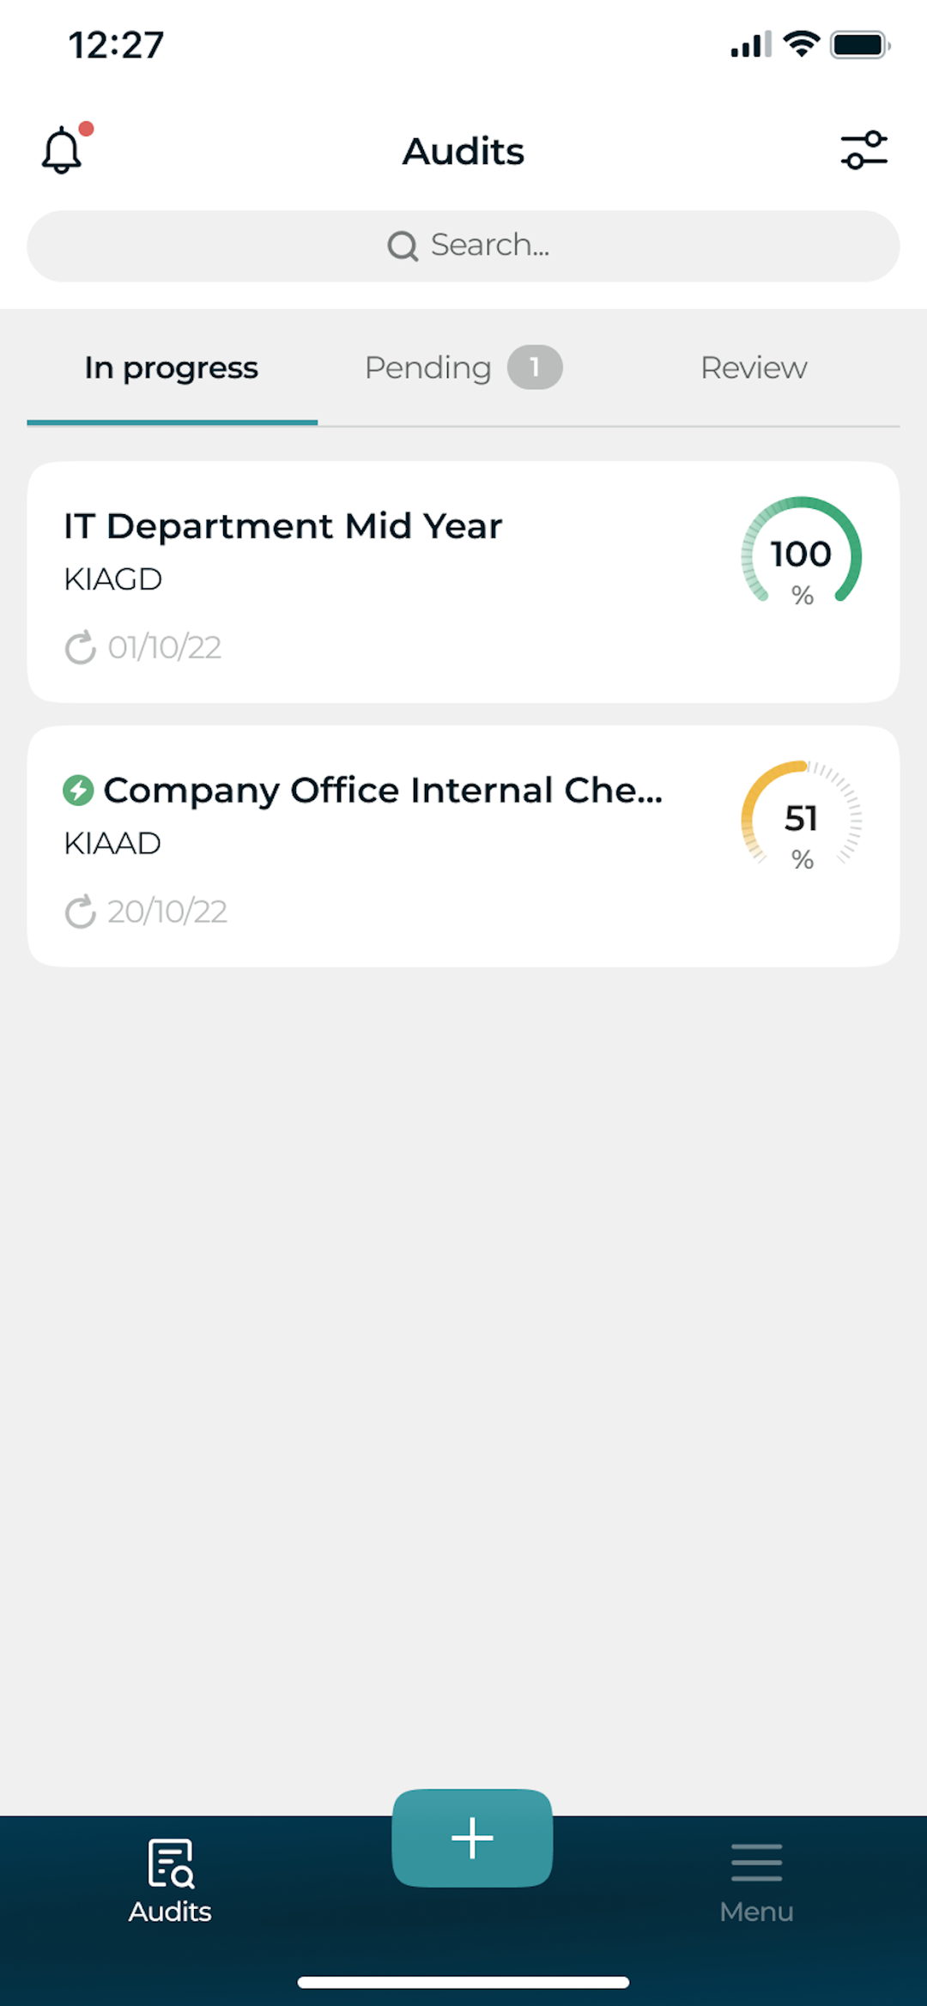Tap the refresh icon beside 20/10/22
Viewport: 927px width, 2006px height.
pyautogui.click(x=81, y=912)
